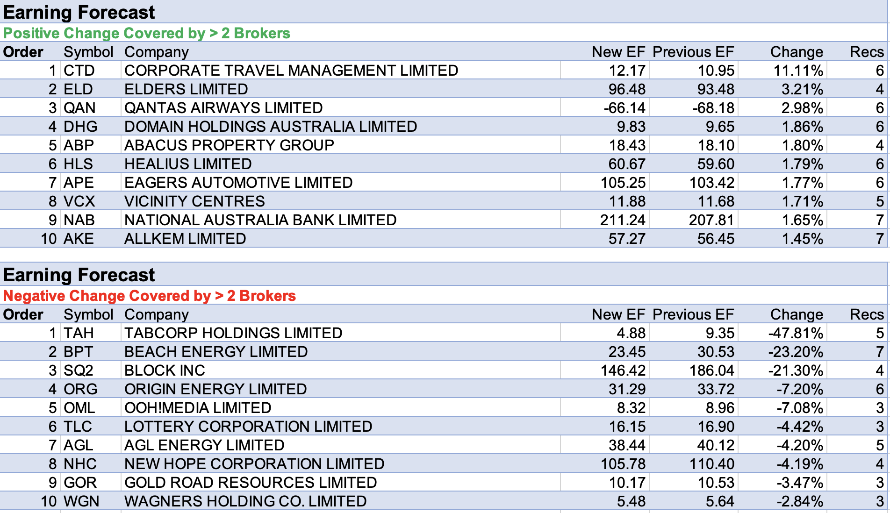Click the New EF header in positive table
The height and width of the screenshot is (513, 890).
pyautogui.click(x=618, y=52)
